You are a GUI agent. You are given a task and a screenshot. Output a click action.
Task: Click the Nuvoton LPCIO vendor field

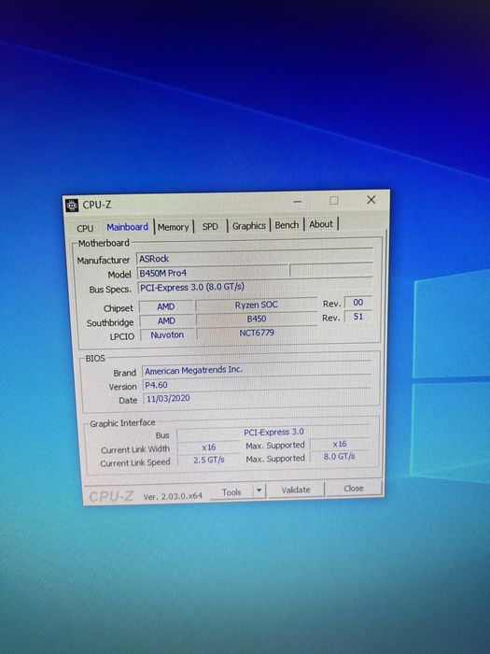[x=167, y=334]
